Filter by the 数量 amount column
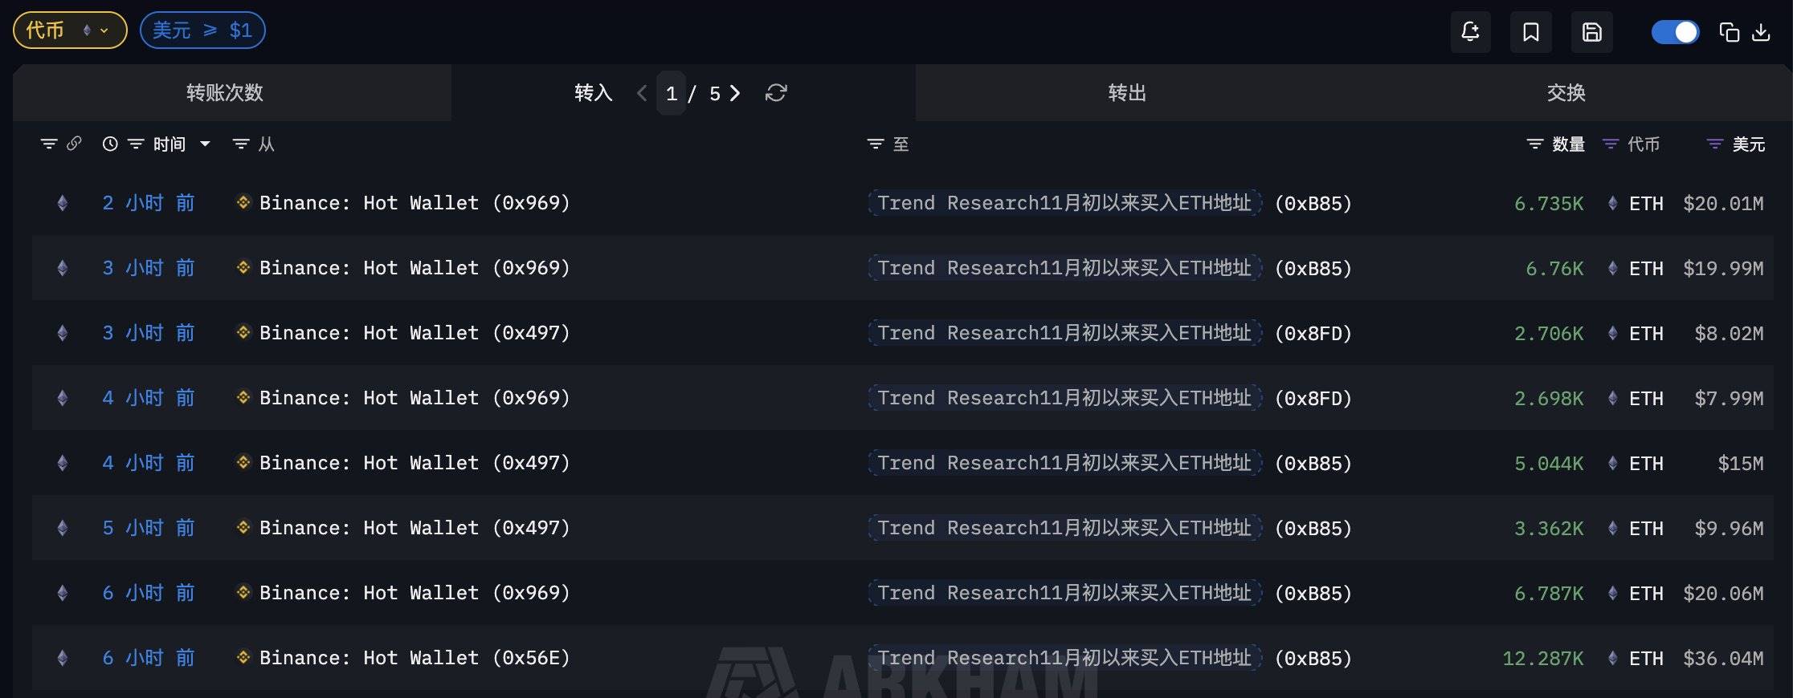 click(x=1534, y=144)
